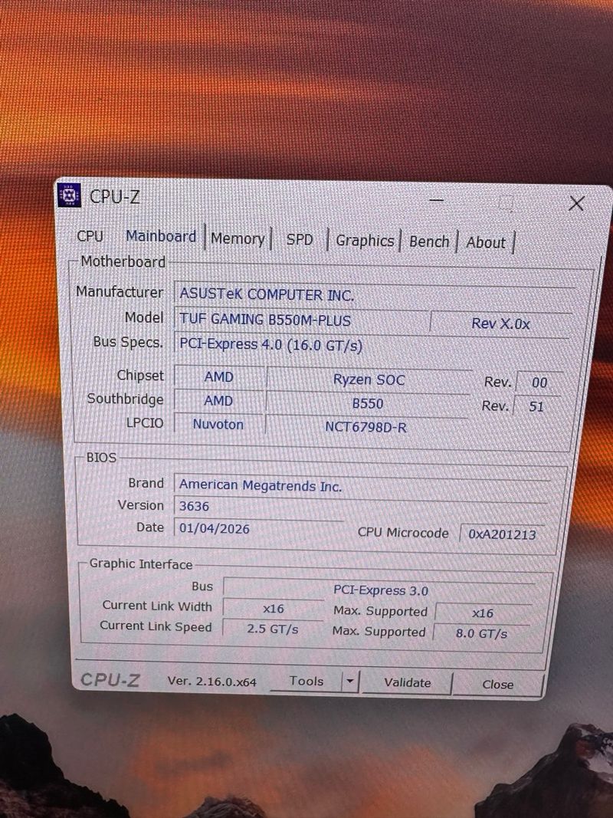Screen dimensions: 613x818
Task: Select the TUF GAMING B550M-PLUS model field
Action: tap(301, 320)
